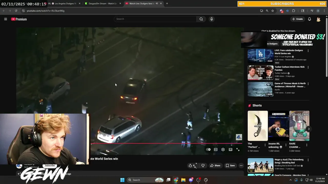Mute the Watch Live tab audio icon
The image size is (328, 184).
click(157, 4)
